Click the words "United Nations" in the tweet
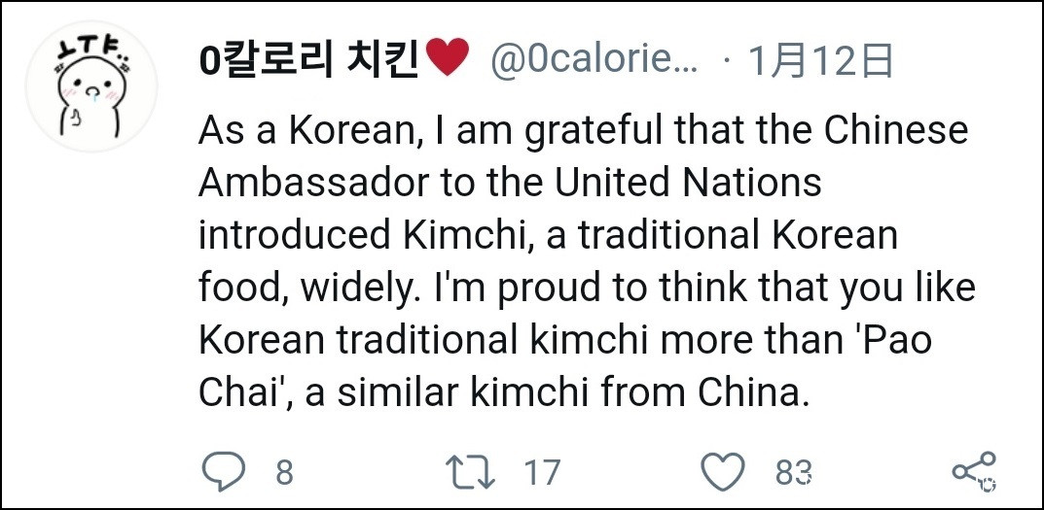Viewport: 1044px width, 510px height. pyautogui.click(x=687, y=182)
